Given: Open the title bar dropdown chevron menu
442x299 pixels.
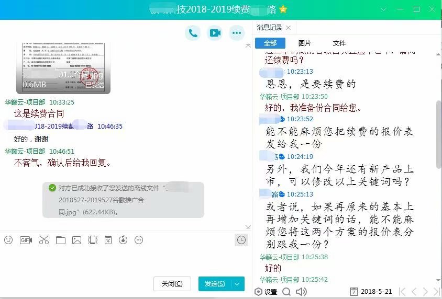Looking at the screenshot, I should [383, 9].
